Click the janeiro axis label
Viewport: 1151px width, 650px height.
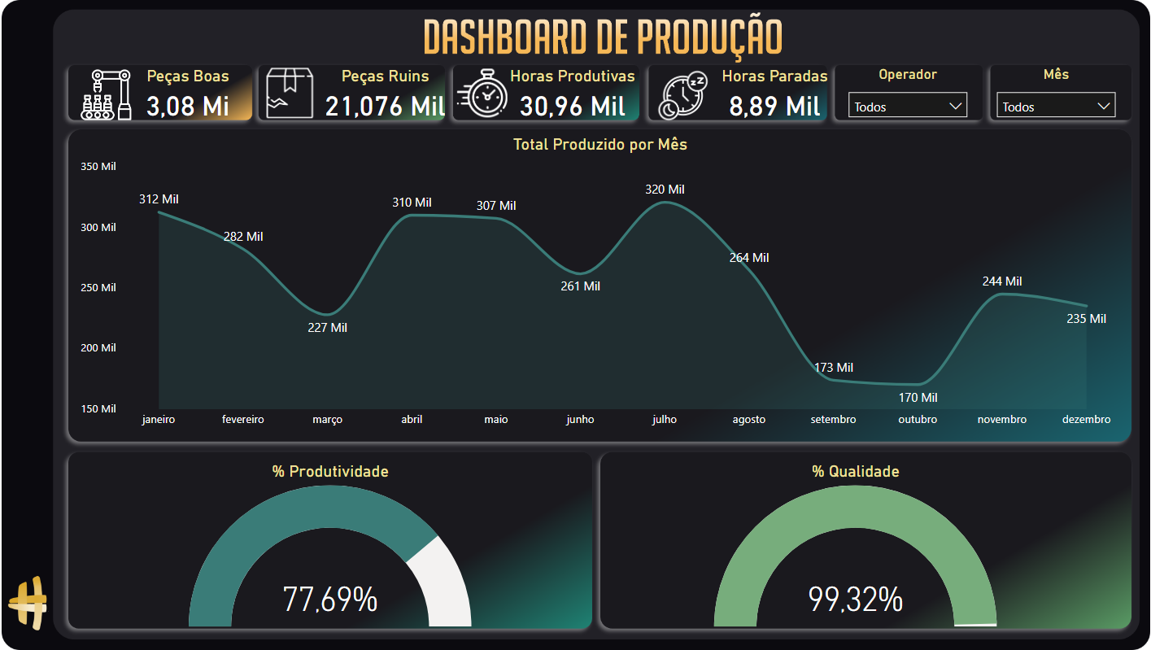point(159,420)
